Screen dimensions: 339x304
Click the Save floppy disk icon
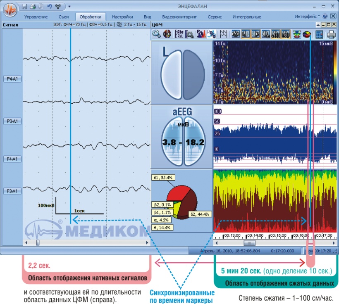pos(24,7)
